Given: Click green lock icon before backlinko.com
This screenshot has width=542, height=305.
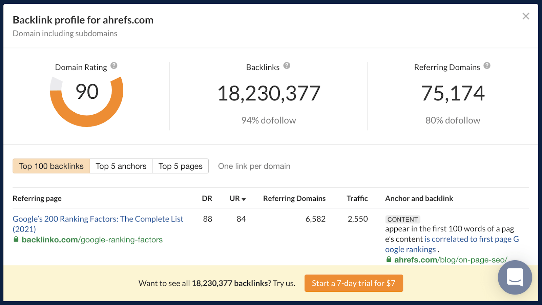Looking at the screenshot, I should coord(16,240).
